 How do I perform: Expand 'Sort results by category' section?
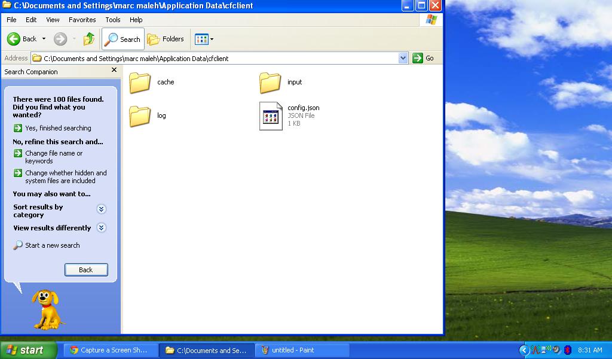[x=101, y=209]
